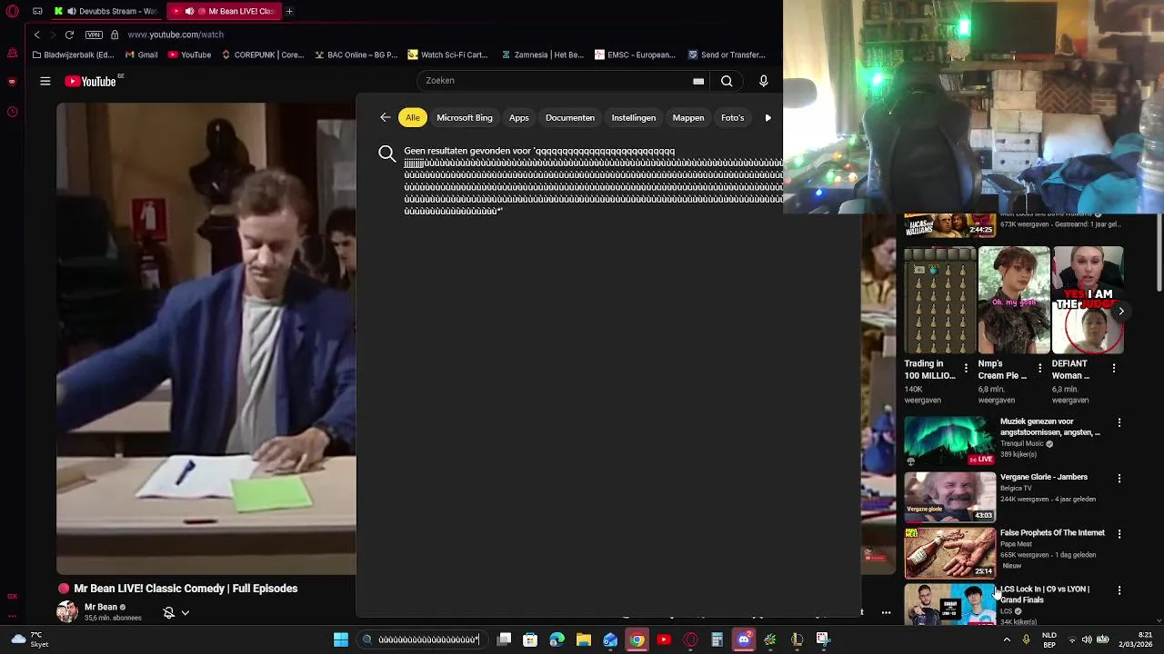Switch to the Devubbs Stream tab
The image size is (1164, 654).
click(105, 11)
